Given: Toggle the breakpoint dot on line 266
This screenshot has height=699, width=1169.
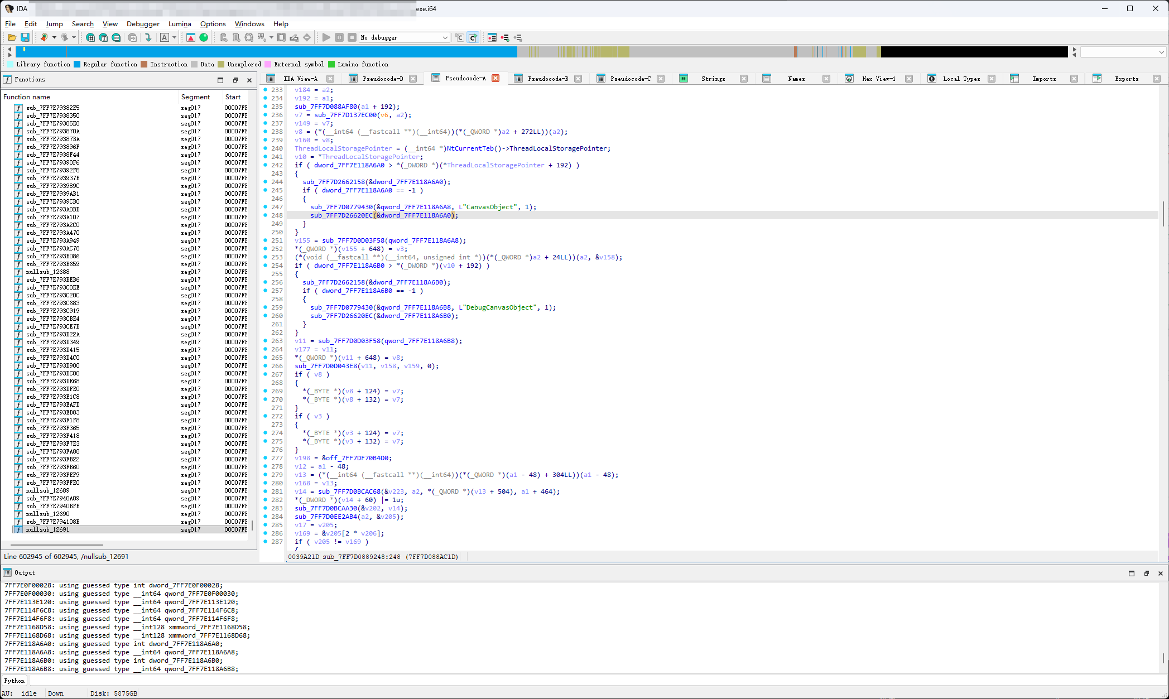Looking at the screenshot, I should click(266, 366).
